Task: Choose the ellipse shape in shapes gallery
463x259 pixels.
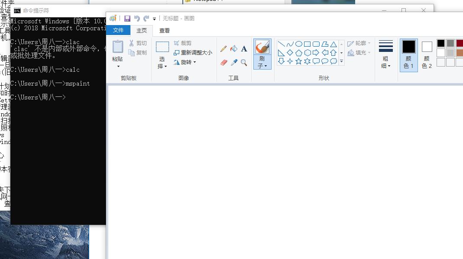Action: coord(298,44)
